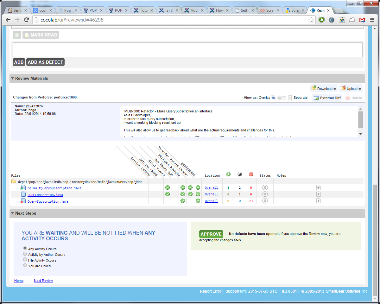Switch to the Jenkins browser tab
The image size is (380, 304).
(x=18, y=10)
